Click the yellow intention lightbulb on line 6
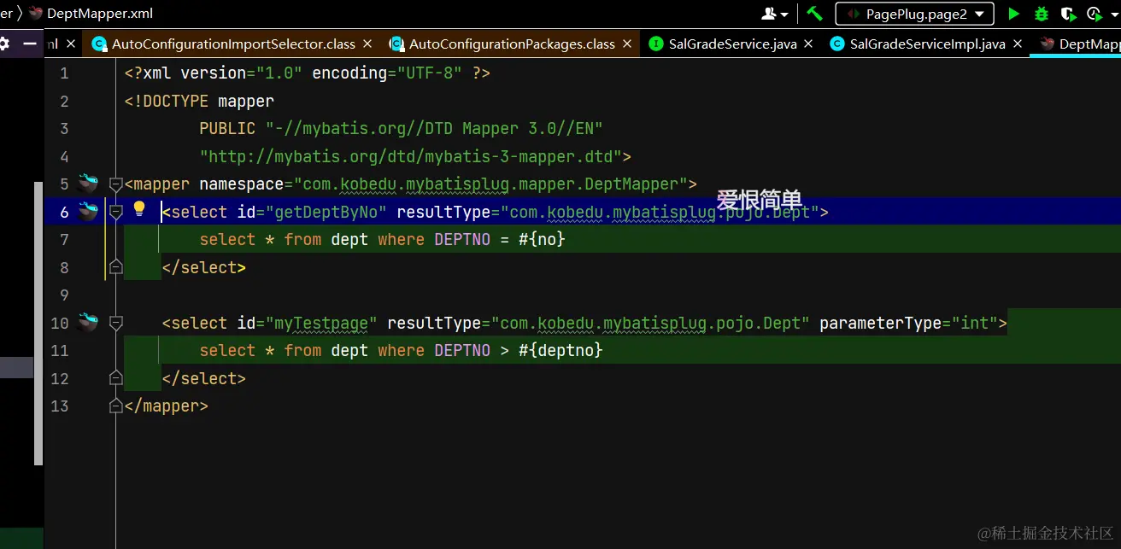Screen dimensions: 1121x549 pyautogui.click(x=139, y=209)
